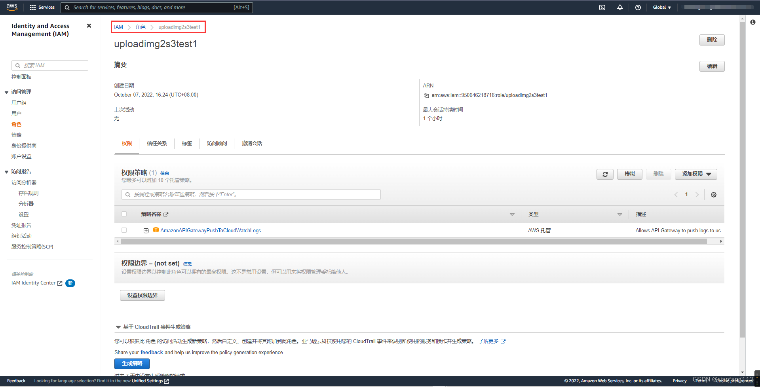Viewport: 760px width, 387px height.
Task: Refresh the permissions policies list
Action: click(605, 174)
